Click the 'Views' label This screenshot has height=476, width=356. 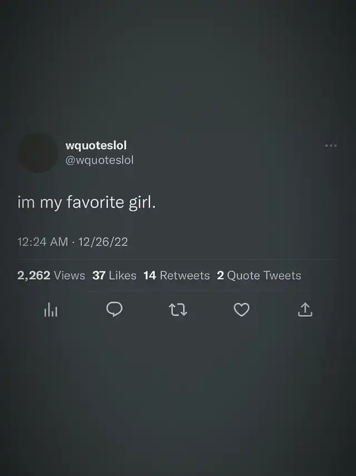[x=70, y=276]
